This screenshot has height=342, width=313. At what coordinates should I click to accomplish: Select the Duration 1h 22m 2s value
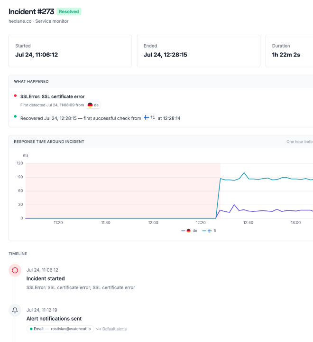286,55
